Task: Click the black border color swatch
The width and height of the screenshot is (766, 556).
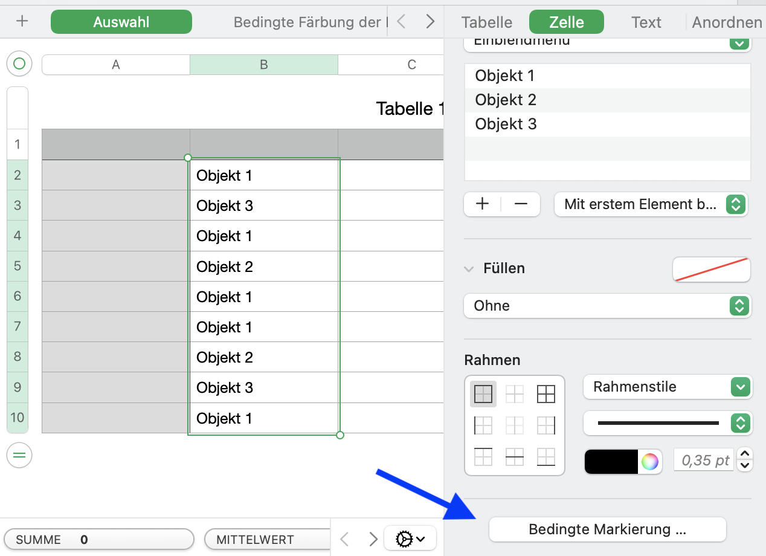Action: (611, 462)
